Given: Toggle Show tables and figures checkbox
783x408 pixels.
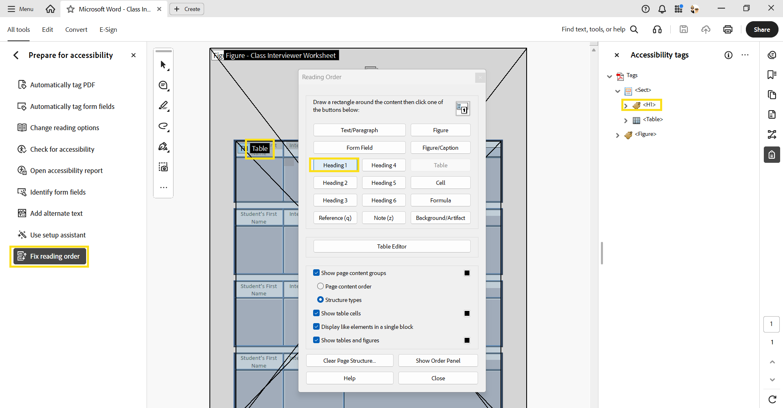Looking at the screenshot, I should pyautogui.click(x=316, y=340).
